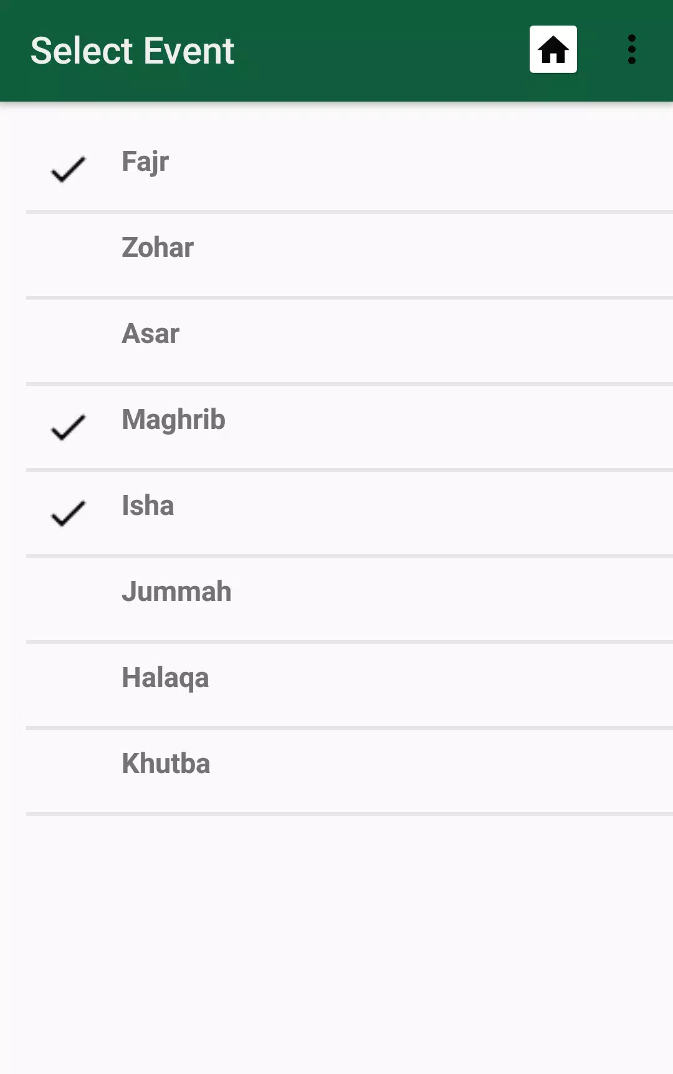Click the blank area below the Khutba row
Viewport: 673px width, 1074px height.
click(x=336, y=944)
